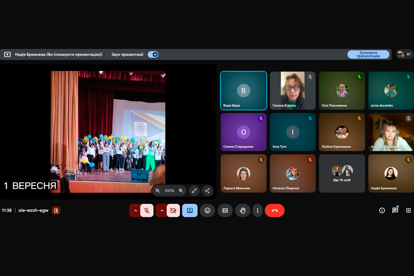
Task: Click the presentation icon in top bar
Action: coord(7,54)
